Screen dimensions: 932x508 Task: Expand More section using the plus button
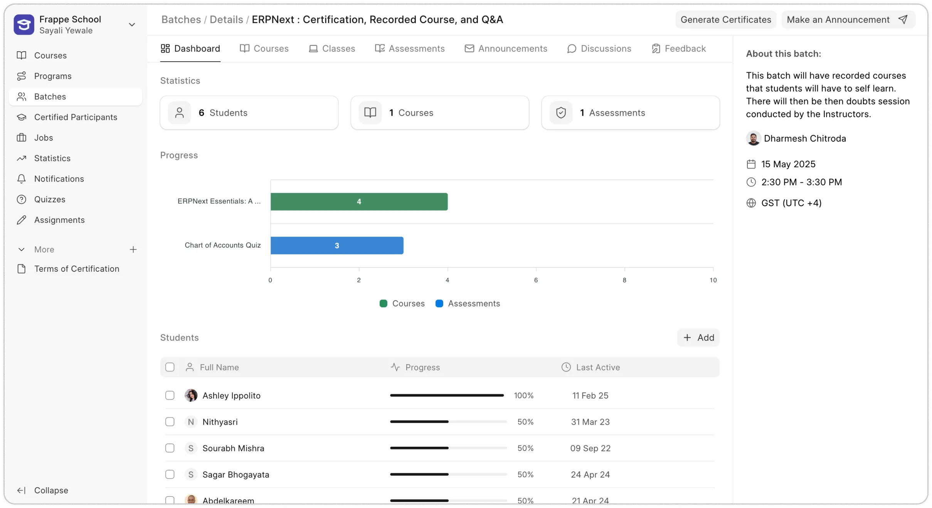pyautogui.click(x=133, y=249)
